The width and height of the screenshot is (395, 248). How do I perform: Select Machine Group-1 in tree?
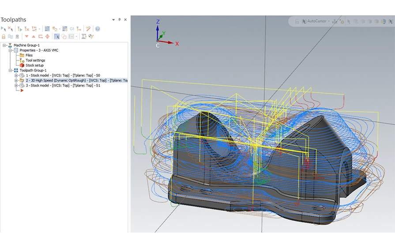tap(26, 45)
